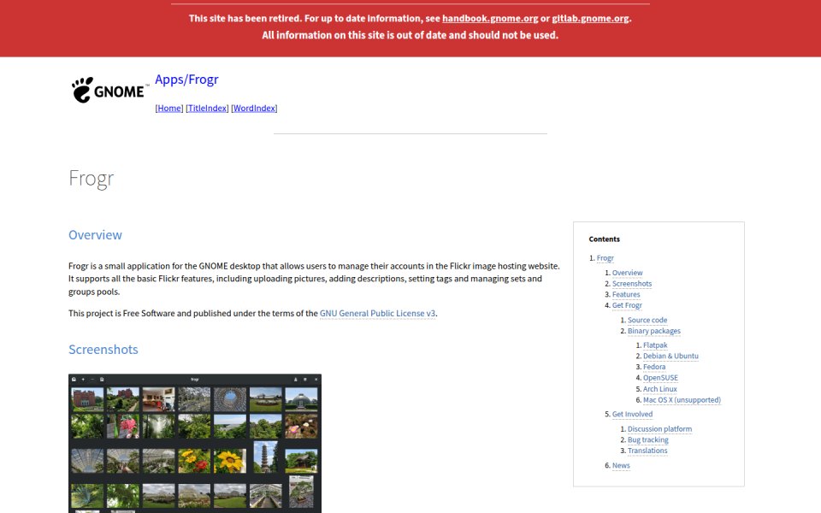Screen dimensions: 821x513
Task: Jump to Fedora in the contents
Action: point(654,367)
